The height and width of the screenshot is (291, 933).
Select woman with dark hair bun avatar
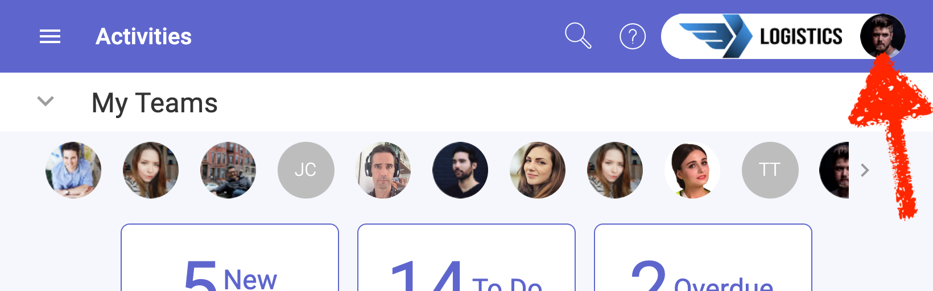pyautogui.click(x=692, y=170)
